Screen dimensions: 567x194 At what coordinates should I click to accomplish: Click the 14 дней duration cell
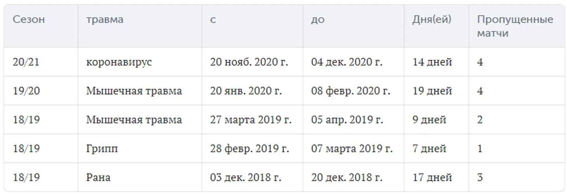(432, 62)
